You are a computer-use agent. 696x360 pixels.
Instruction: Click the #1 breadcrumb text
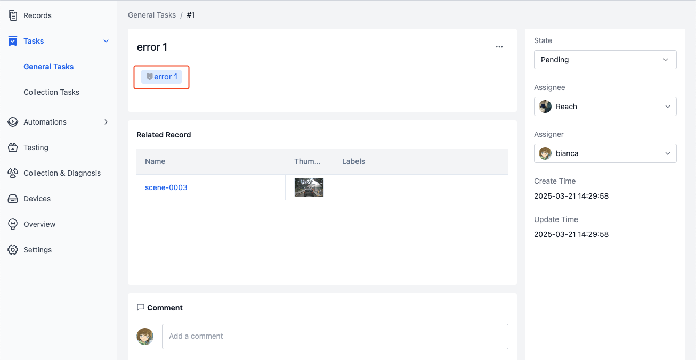[x=191, y=15]
